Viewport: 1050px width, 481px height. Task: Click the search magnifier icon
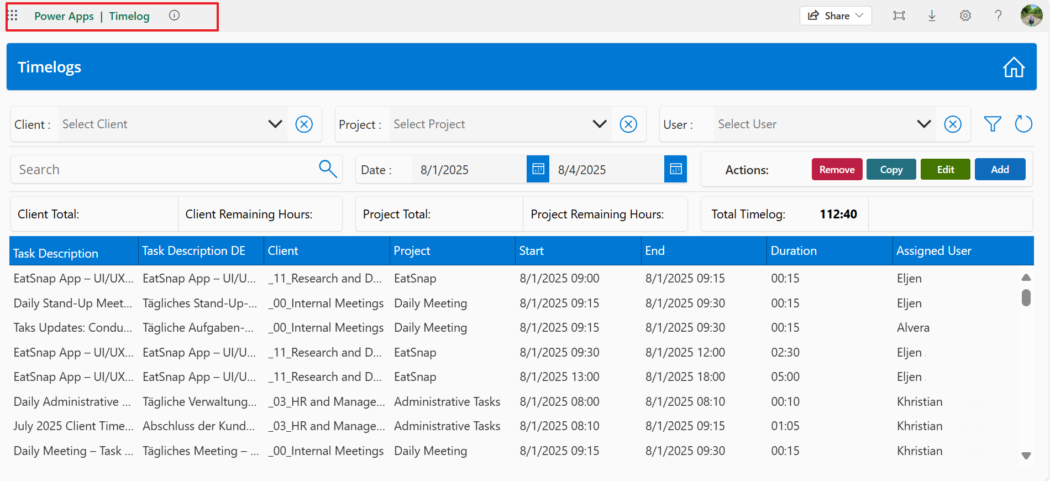coord(328,169)
